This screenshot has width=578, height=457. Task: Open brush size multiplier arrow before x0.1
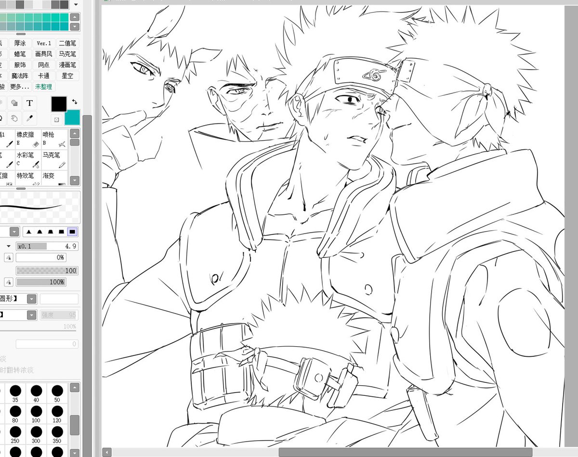[x=9, y=246]
